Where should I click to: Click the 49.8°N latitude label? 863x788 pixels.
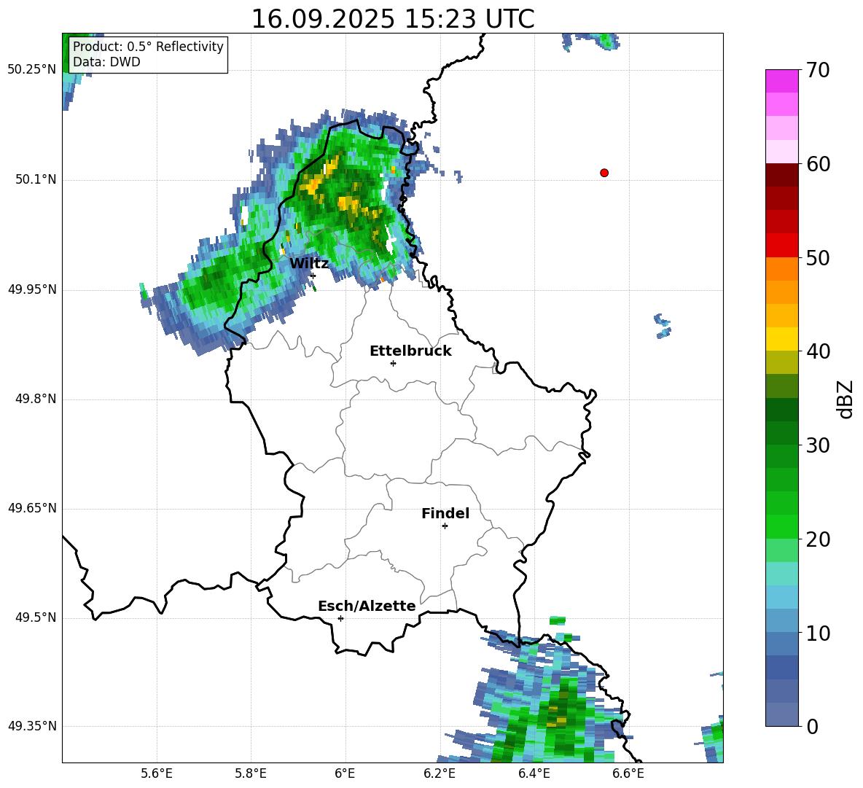click(x=36, y=399)
